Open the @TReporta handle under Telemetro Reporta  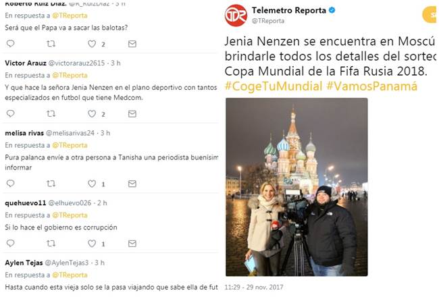[268, 21]
